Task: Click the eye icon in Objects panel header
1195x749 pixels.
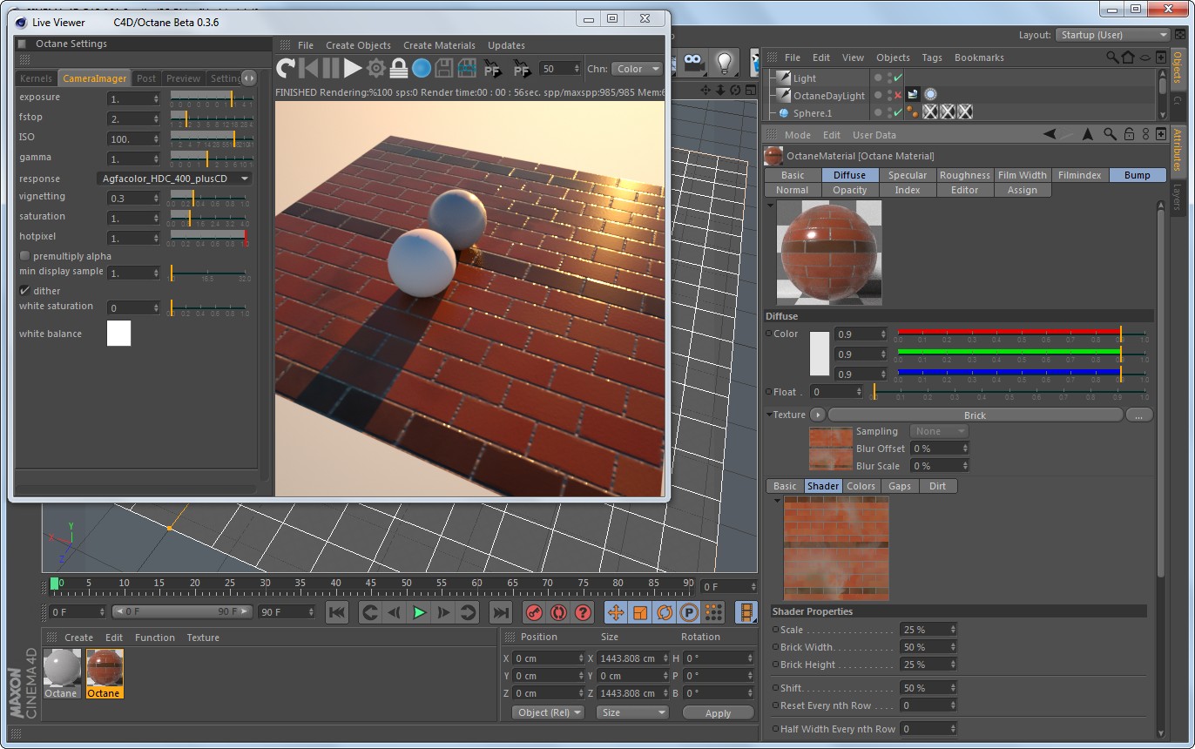Action: 1144,57
